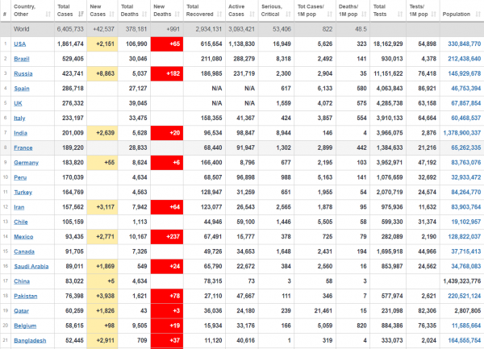The height and width of the screenshot is (349, 484).
Task: Click the New Deaths sort icon
Action: pos(177,15)
